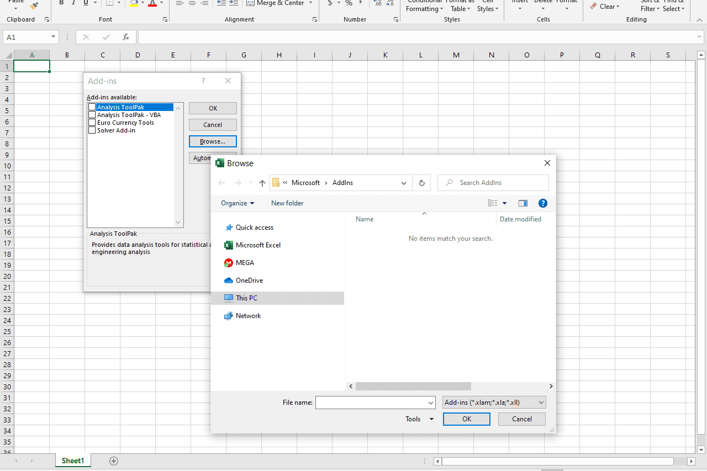Open Alignment settings dialog launcher
The image size is (707, 471).
coord(315,19)
